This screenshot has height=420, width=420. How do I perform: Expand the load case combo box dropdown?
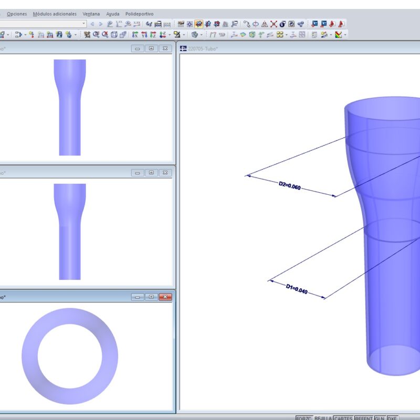pyautogui.click(x=84, y=24)
